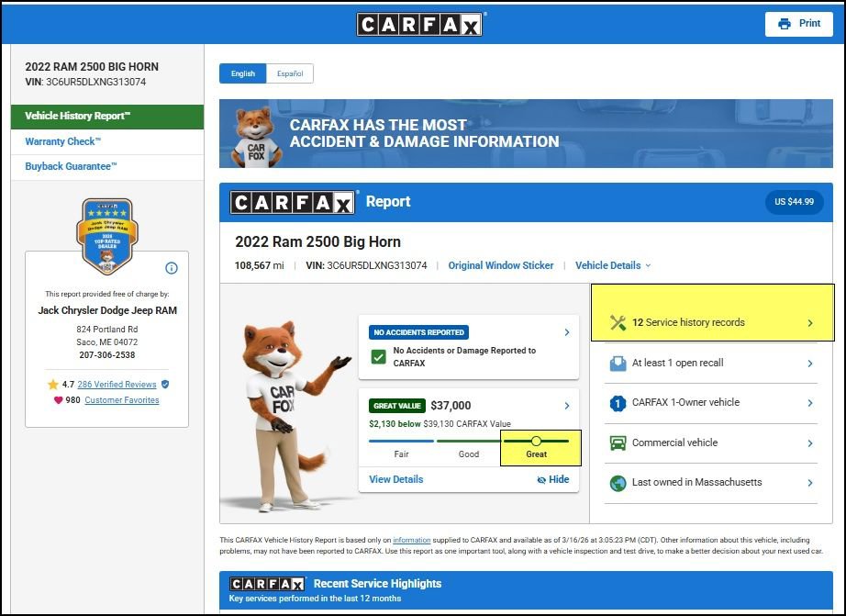Open Buyback Guarantee in sidebar
Screen dimensions: 846x616
coord(71,166)
